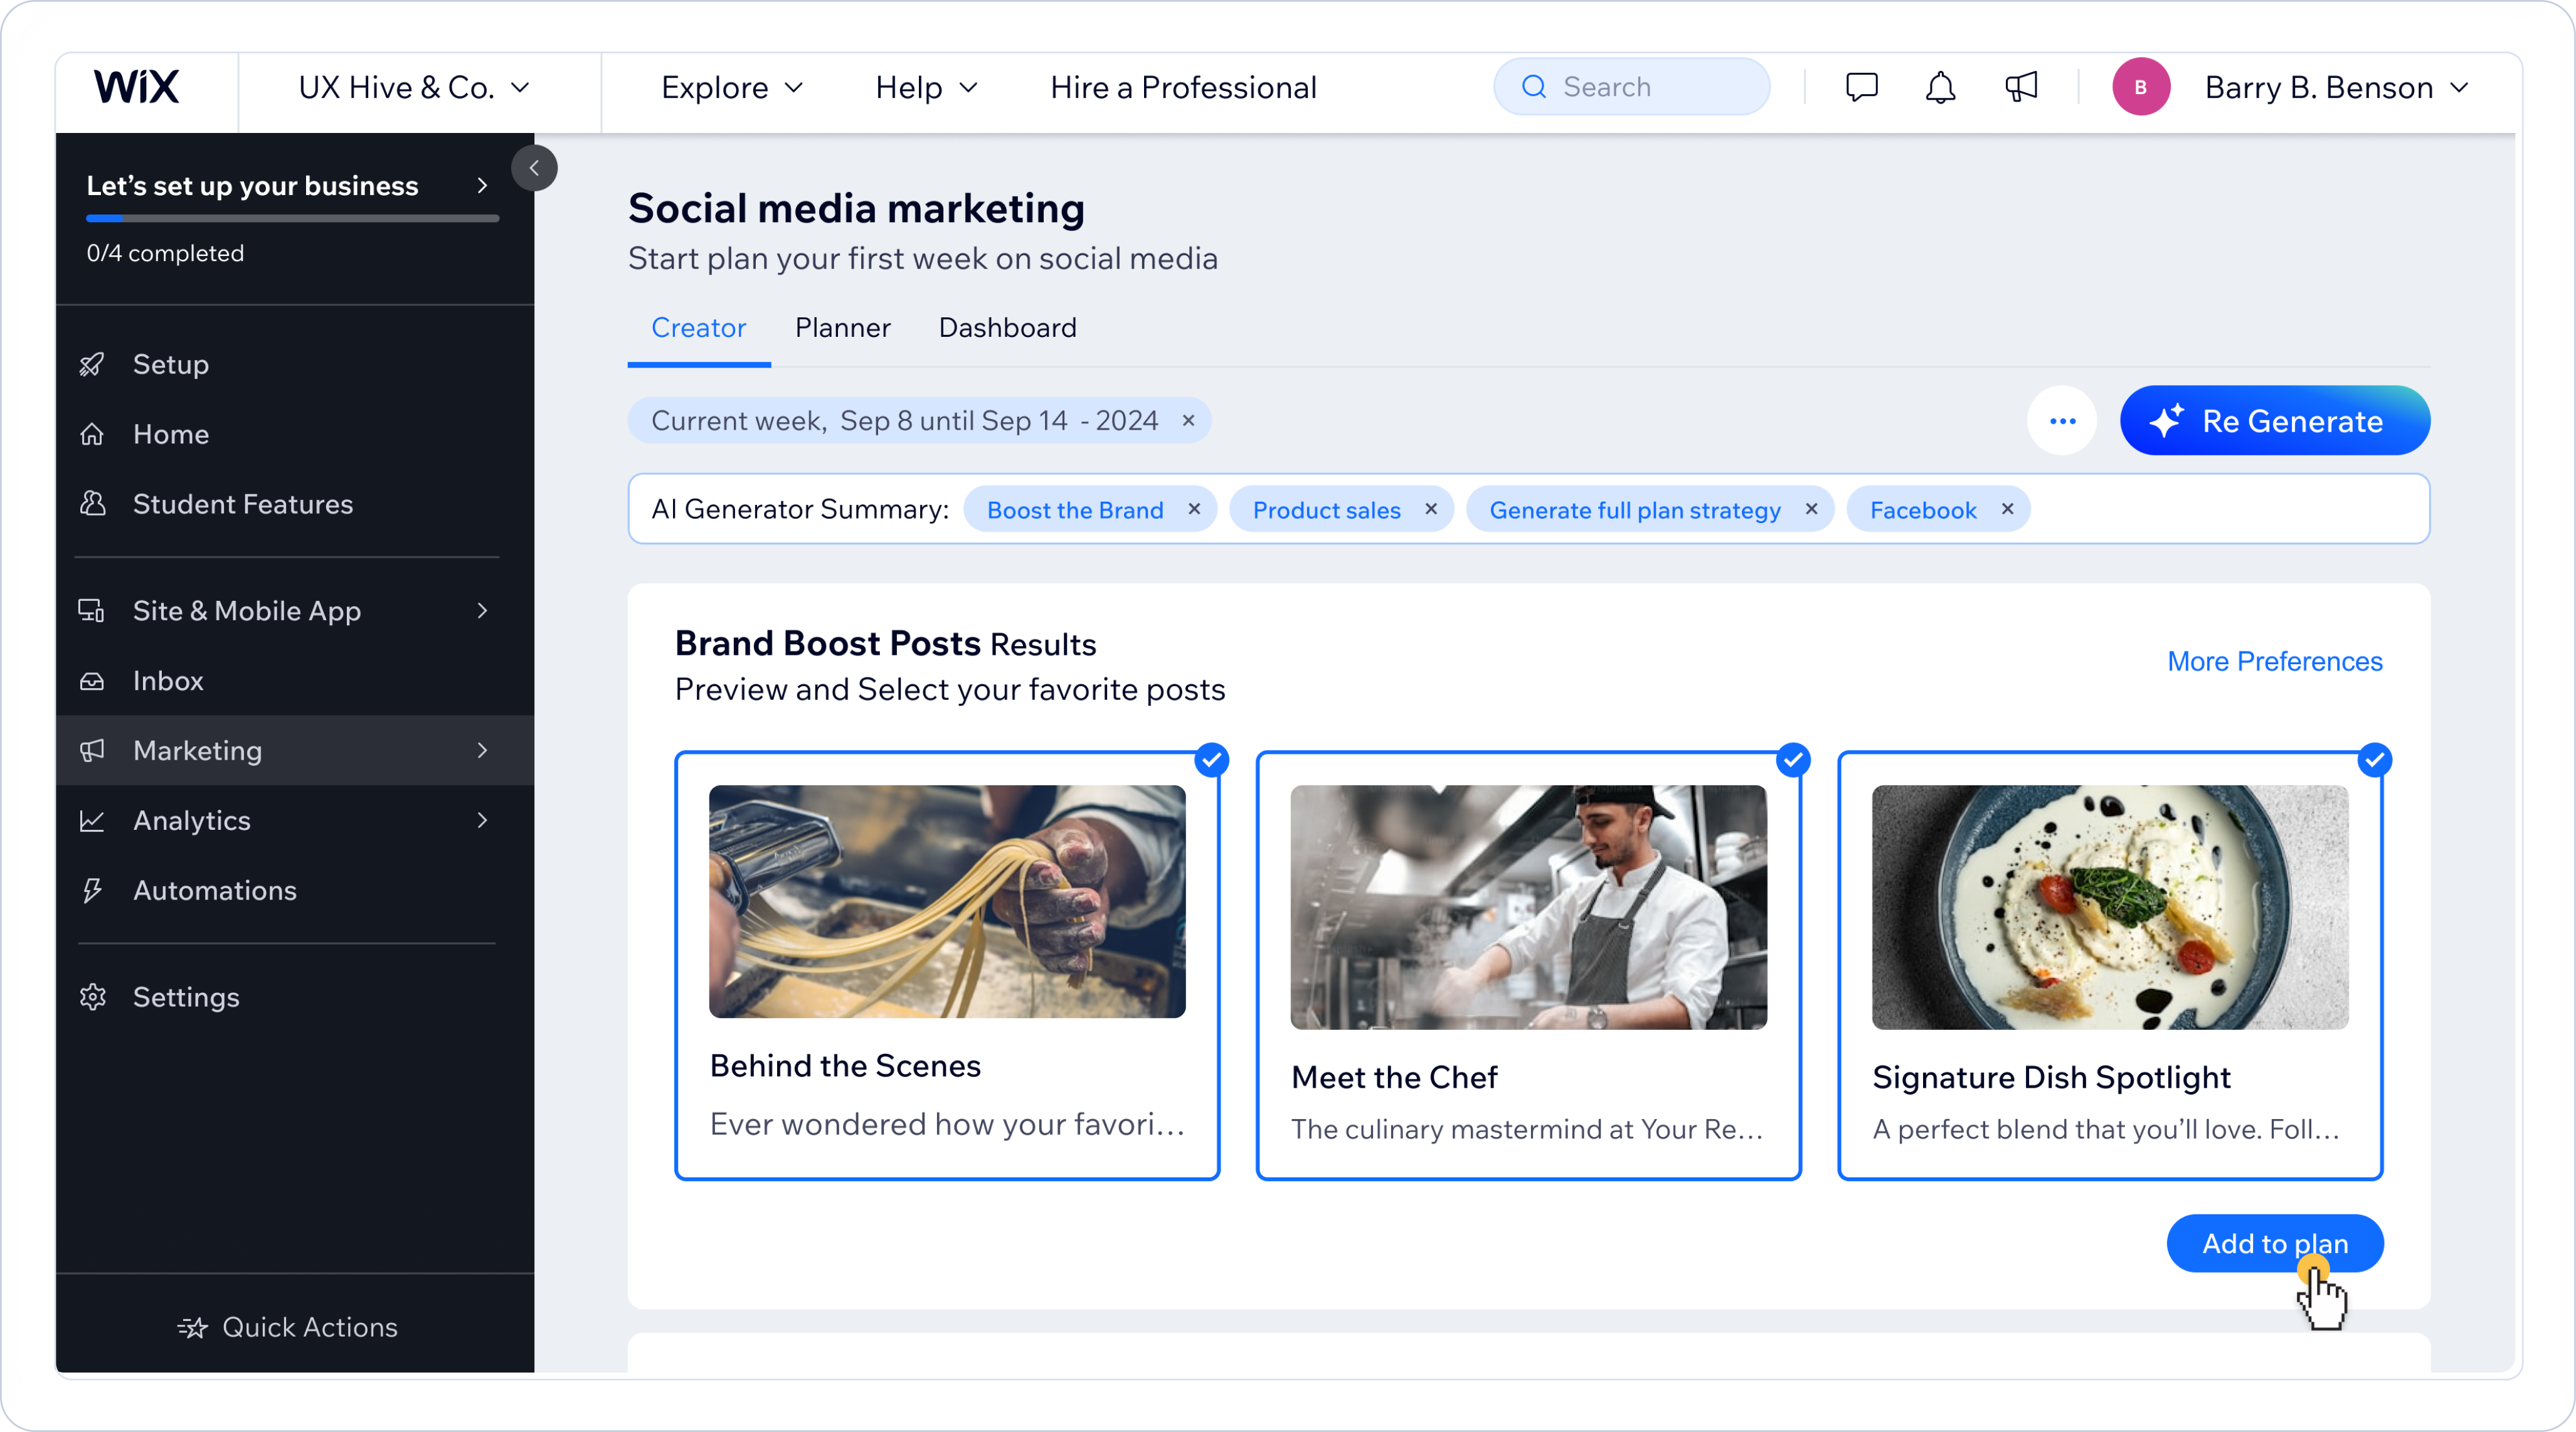
Task: Click the setup progress bar
Action: click(x=292, y=218)
